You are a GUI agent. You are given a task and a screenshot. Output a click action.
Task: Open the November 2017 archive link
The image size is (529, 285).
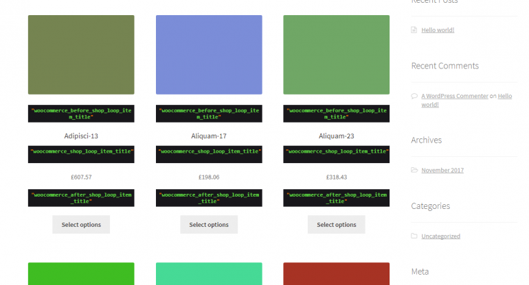point(442,170)
